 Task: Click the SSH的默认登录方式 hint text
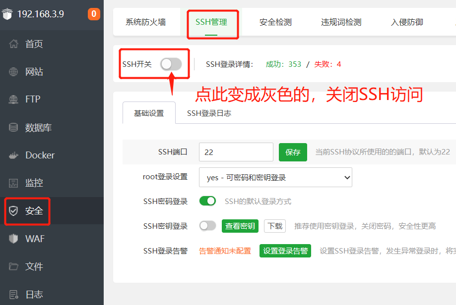pyautogui.click(x=258, y=201)
